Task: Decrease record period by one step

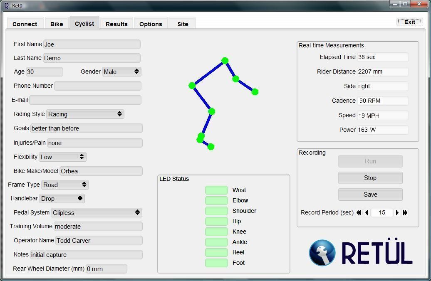Action: 367,212
